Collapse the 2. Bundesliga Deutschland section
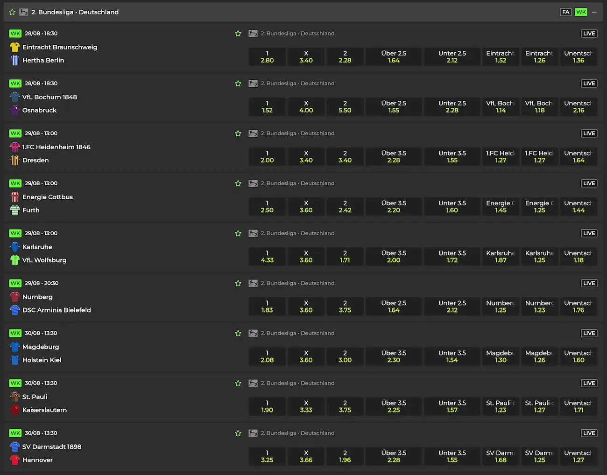The height and width of the screenshot is (475, 607). (x=594, y=12)
